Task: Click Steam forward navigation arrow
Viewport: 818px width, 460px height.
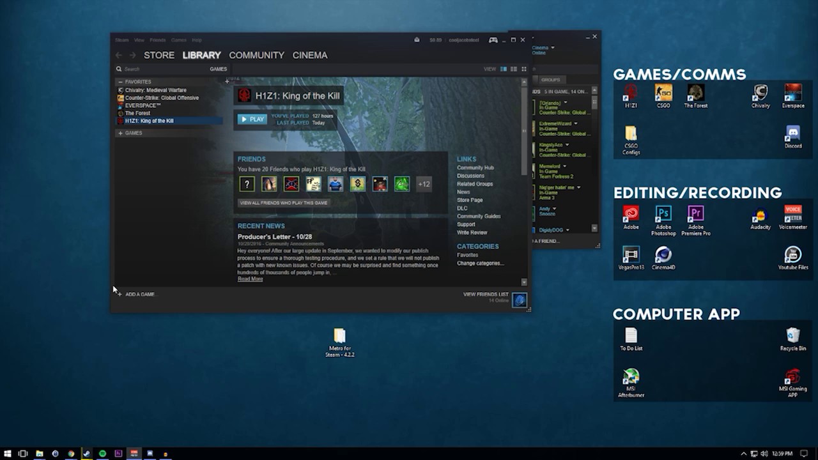Action: pos(132,56)
